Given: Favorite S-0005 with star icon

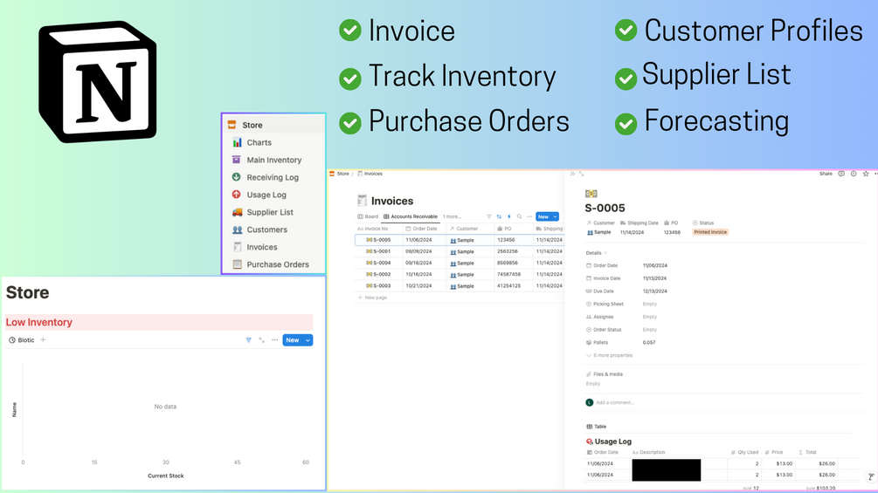Looking at the screenshot, I should pyautogui.click(x=866, y=174).
